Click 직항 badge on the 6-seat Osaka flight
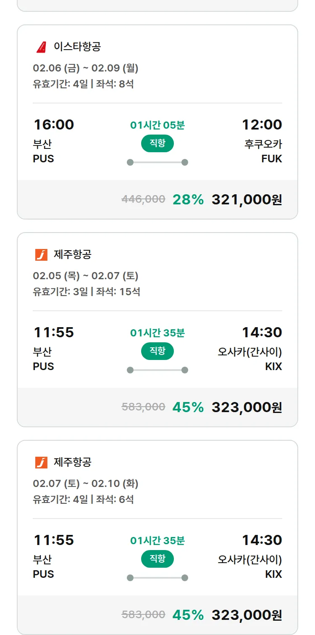 [157, 559]
